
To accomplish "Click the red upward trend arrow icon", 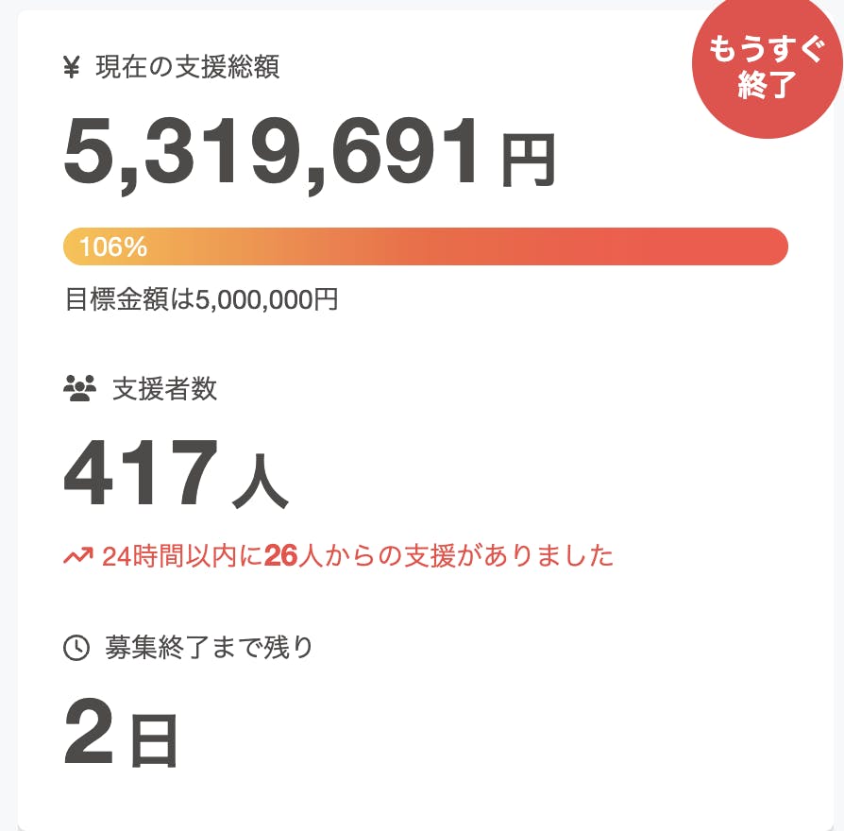I will pos(77,556).
